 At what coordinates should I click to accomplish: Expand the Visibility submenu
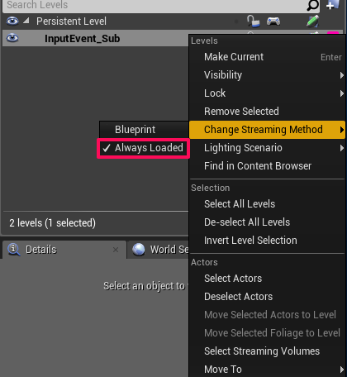tap(267, 75)
